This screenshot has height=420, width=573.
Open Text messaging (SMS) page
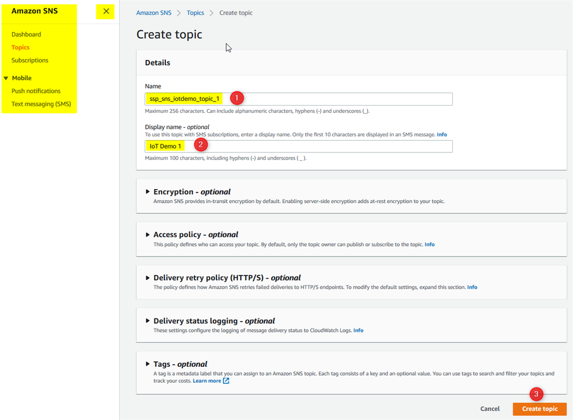41,104
